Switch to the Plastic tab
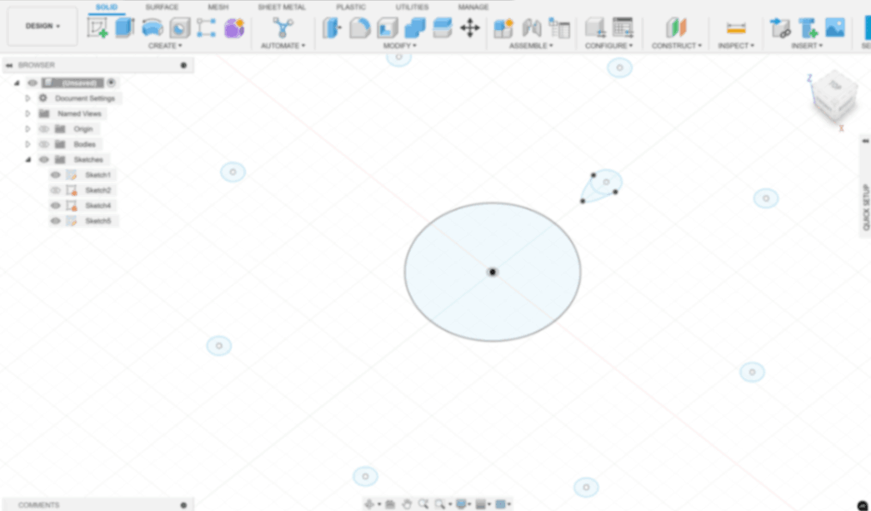 [x=351, y=8]
